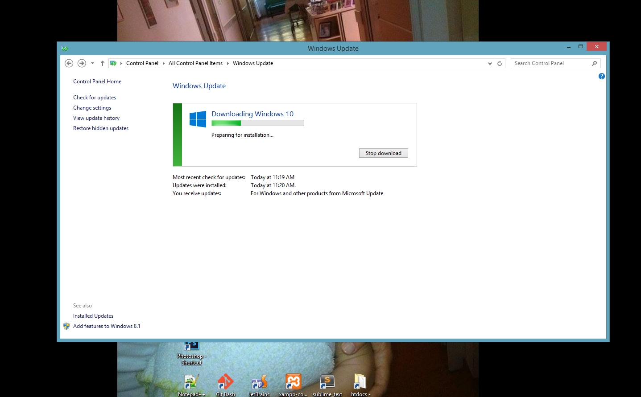This screenshot has width=641, height=397.
Task: Select the Git Bash desktop icon
Action: [x=225, y=385]
